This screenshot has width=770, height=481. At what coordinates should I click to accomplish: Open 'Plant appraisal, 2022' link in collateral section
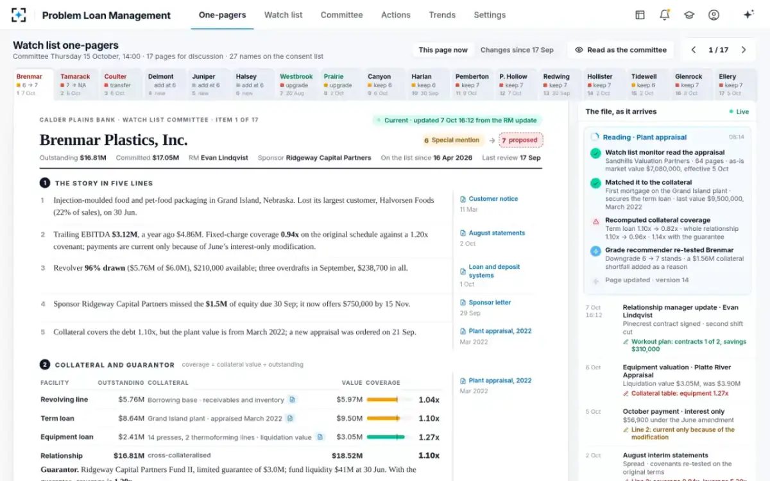pyautogui.click(x=495, y=380)
